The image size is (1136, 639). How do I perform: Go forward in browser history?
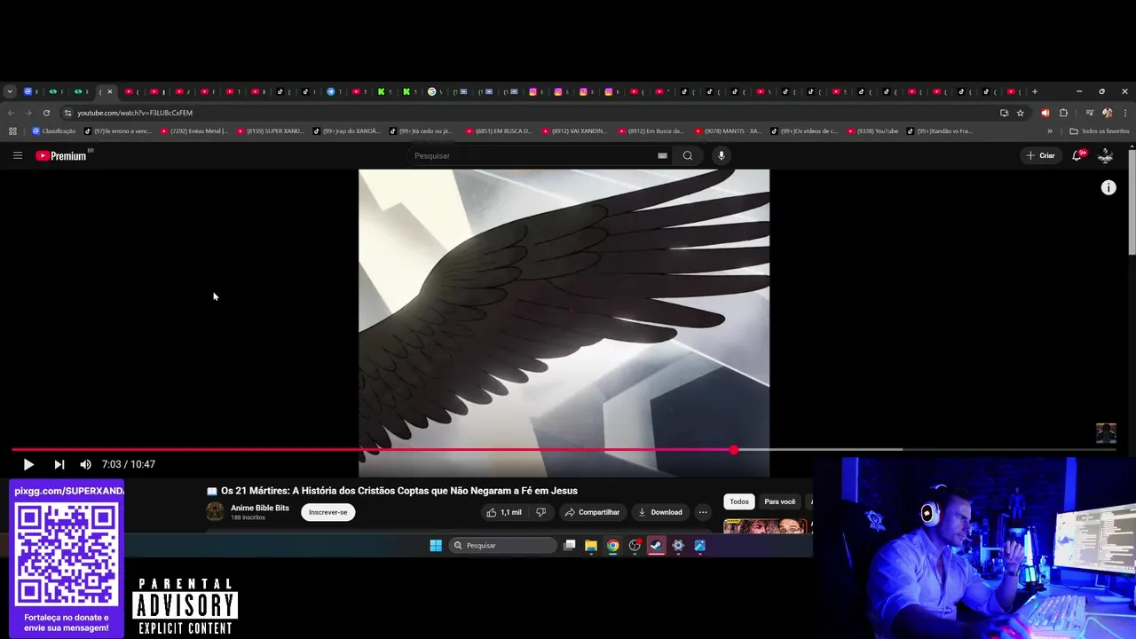tap(28, 113)
